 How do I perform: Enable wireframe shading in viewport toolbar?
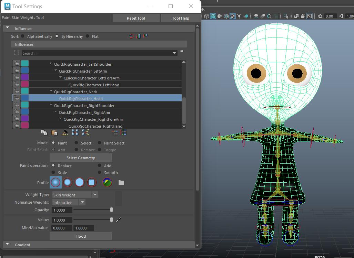tap(206, 16)
